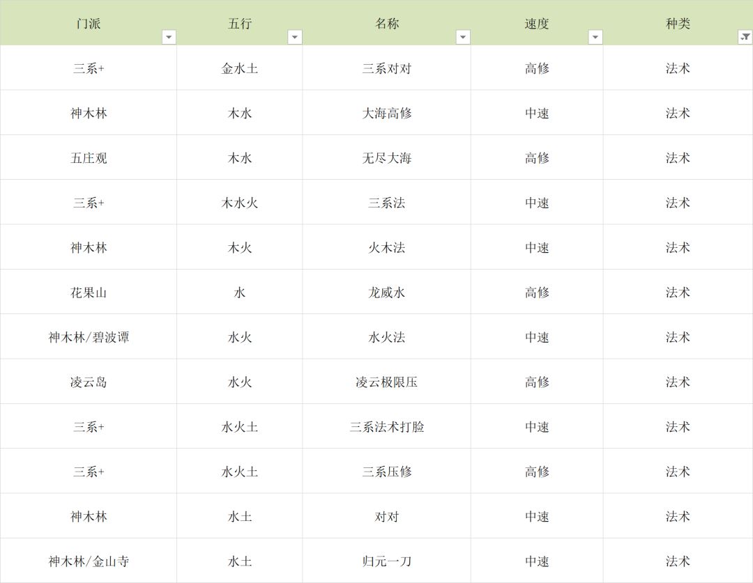
Task: Select 神木林 in the 大海高修 row
Action: pos(89,113)
